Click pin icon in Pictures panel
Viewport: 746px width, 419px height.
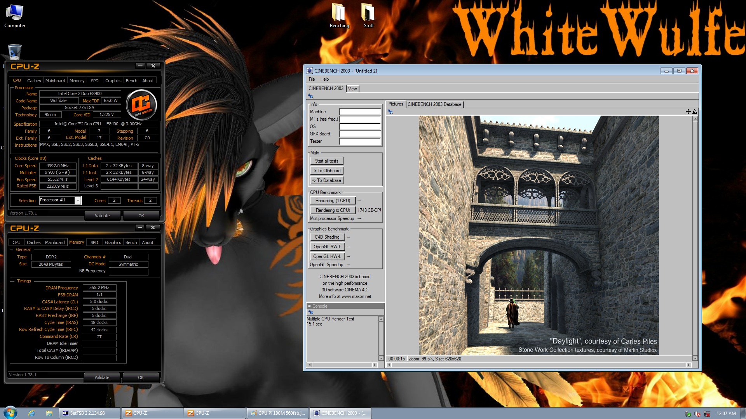390,112
